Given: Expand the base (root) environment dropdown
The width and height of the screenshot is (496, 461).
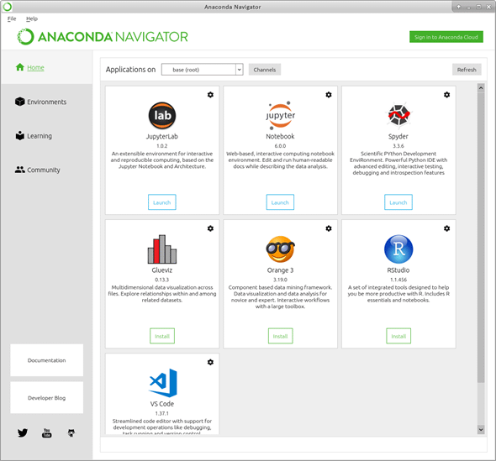Looking at the screenshot, I should click(x=240, y=70).
